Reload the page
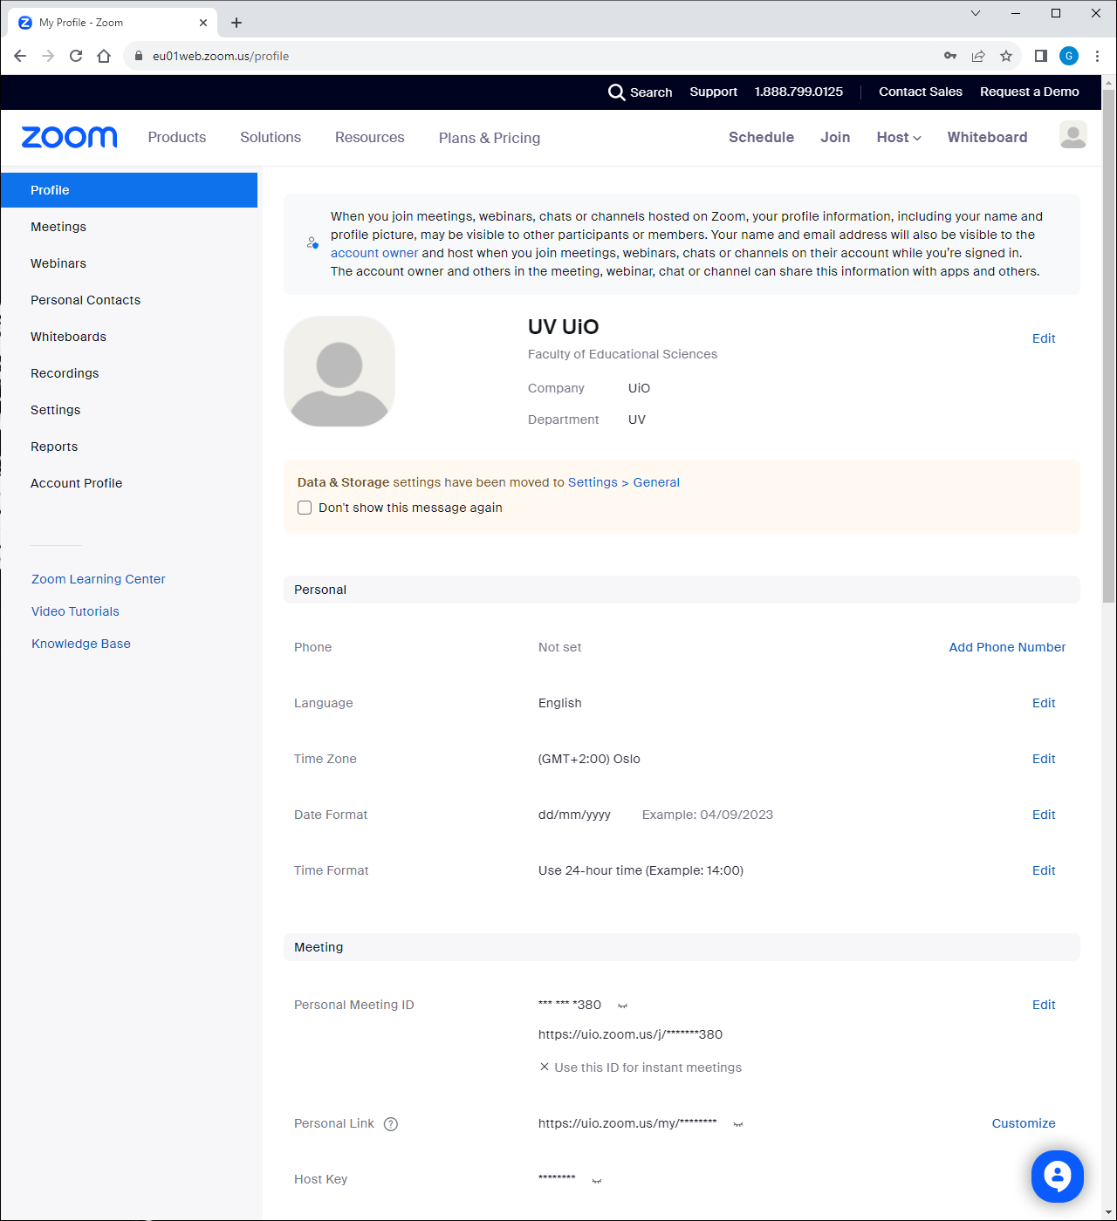Screen dimensions: 1117x1221 point(76,56)
